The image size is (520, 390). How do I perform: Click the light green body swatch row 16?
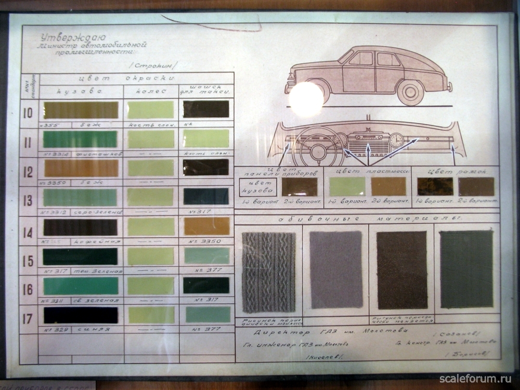81,286
